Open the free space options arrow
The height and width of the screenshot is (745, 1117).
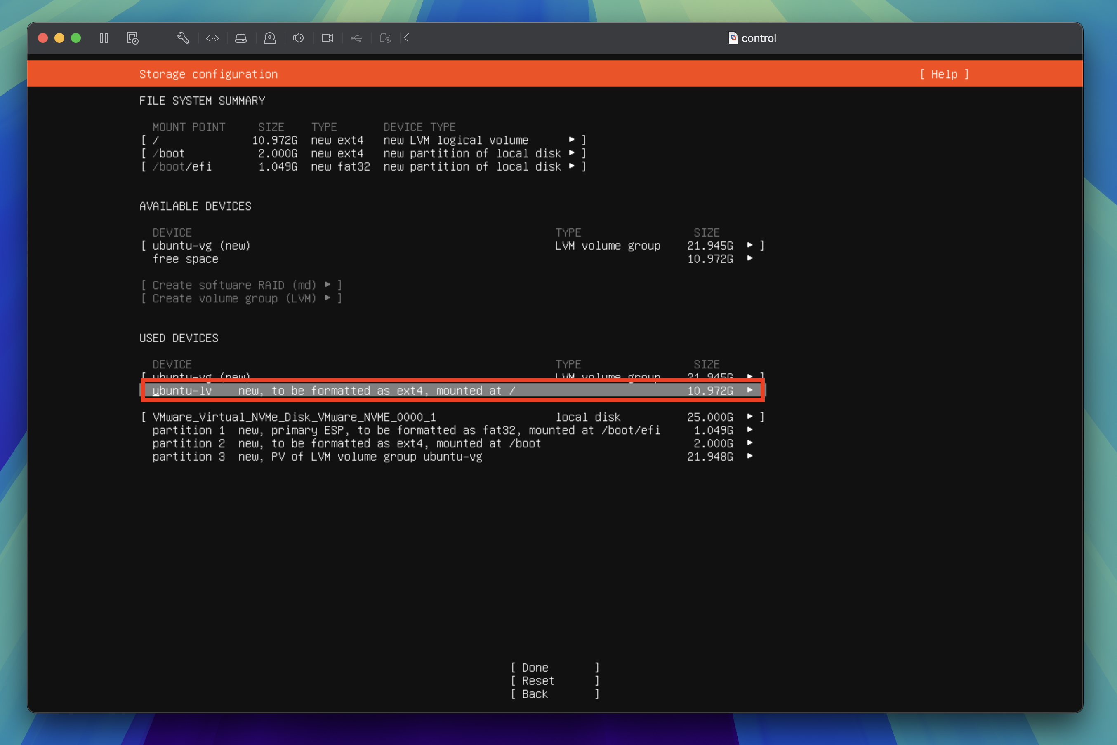pyautogui.click(x=750, y=259)
